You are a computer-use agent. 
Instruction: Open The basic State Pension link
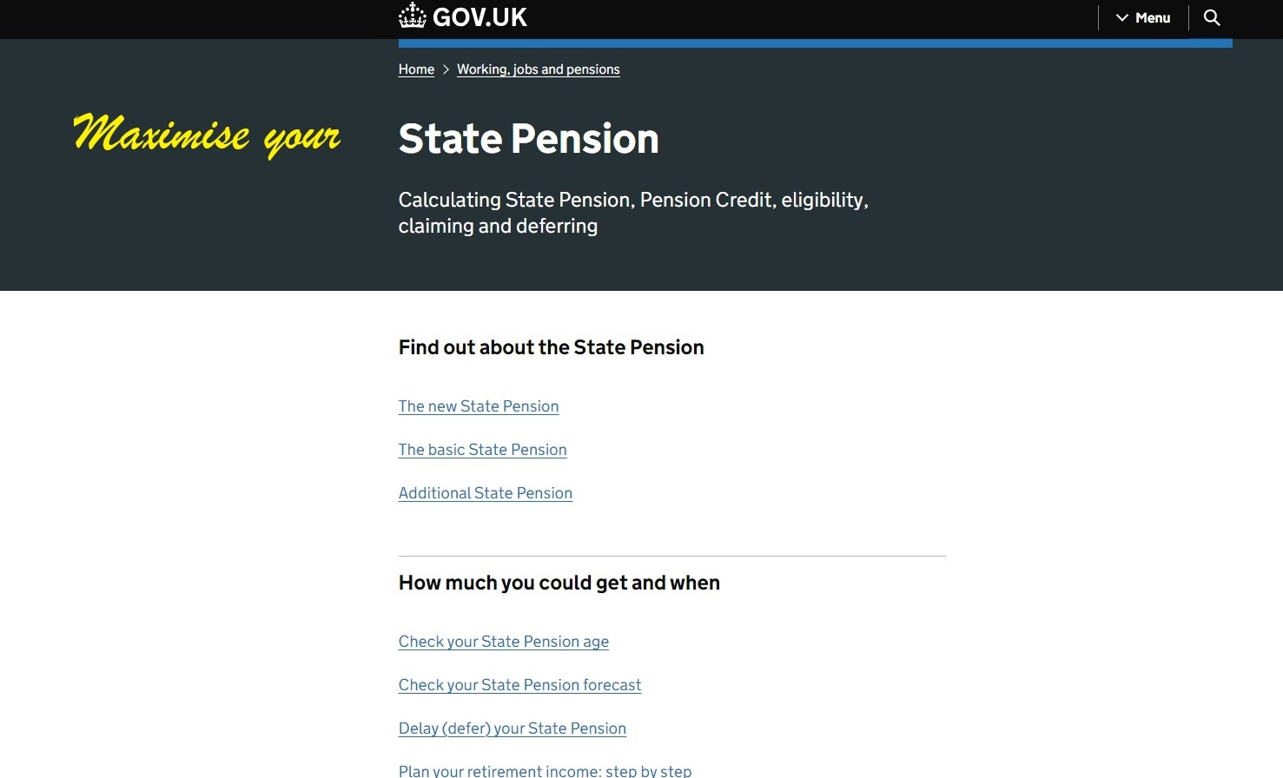coord(482,450)
